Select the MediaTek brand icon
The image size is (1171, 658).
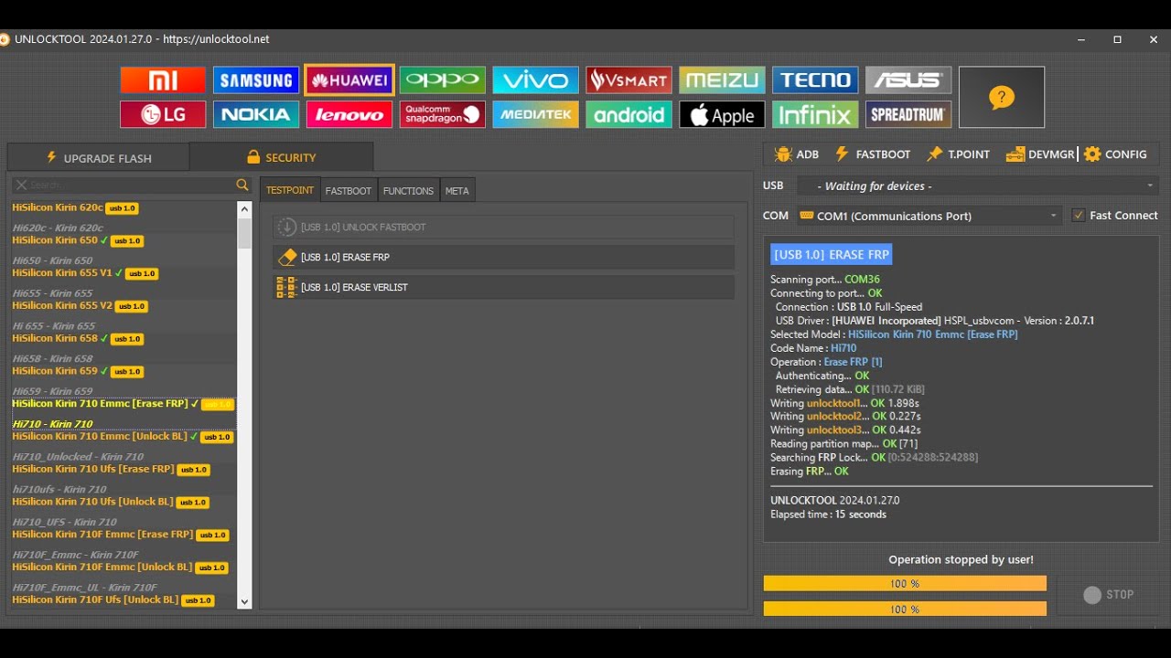click(535, 114)
